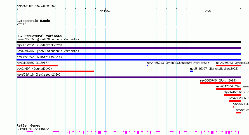Open the dgv3746n100 red variant bar
The width and height of the screenshot is (249, 135).
coord(233,95)
